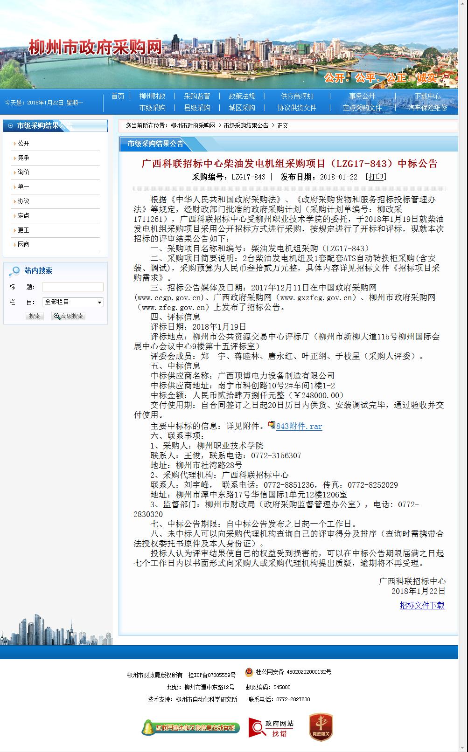Click the rar file icon before 843附件

pos(272,425)
